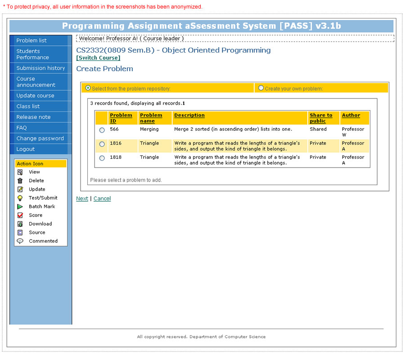
Task: Click the Score red checkmark icon
Action: [20, 215]
